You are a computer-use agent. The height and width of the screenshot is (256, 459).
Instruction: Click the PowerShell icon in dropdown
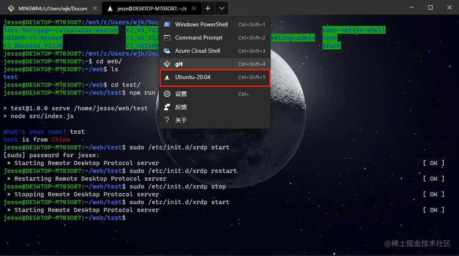coord(167,25)
